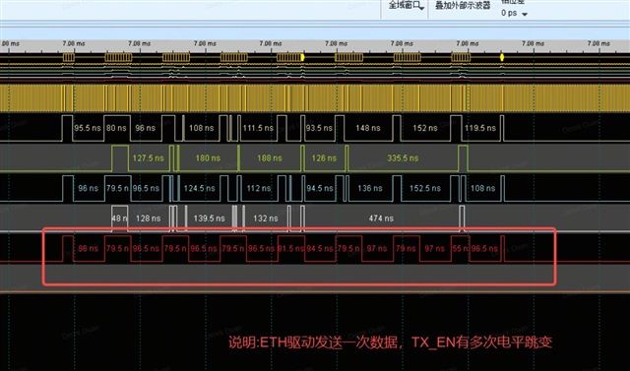Select the 55 n pulse on the red waveform
This screenshot has width=630, height=371.
(461, 249)
